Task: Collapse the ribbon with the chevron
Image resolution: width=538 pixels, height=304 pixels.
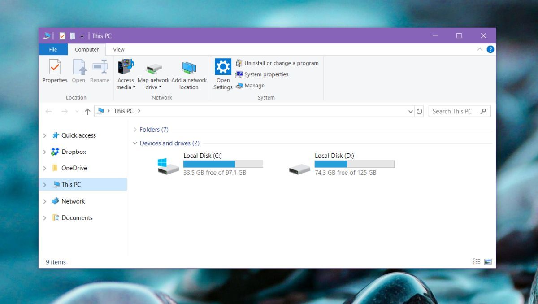Action: [479, 49]
